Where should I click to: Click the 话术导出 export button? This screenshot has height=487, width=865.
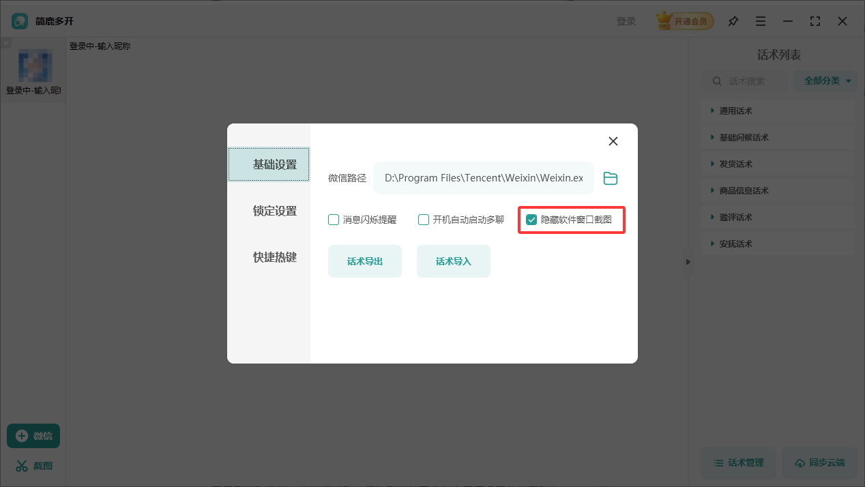coord(365,261)
